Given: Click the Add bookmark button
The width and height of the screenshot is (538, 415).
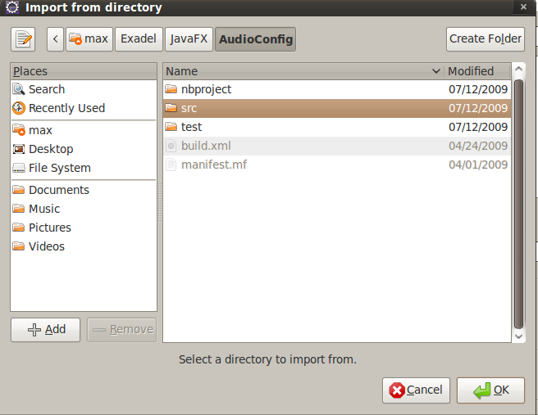Looking at the screenshot, I should [45, 329].
